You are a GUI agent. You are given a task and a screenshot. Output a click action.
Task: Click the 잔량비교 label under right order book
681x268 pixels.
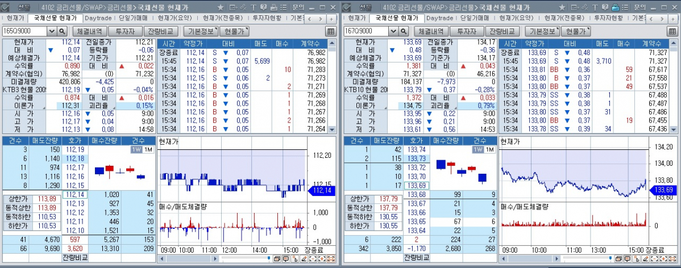point(416,258)
